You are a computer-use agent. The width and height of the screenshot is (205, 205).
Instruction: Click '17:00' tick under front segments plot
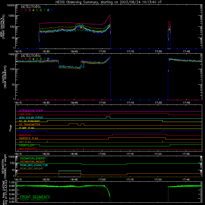pos(102,52)
